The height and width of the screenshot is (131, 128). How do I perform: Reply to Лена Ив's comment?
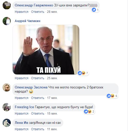pyautogui.click(x=38, y=129)
